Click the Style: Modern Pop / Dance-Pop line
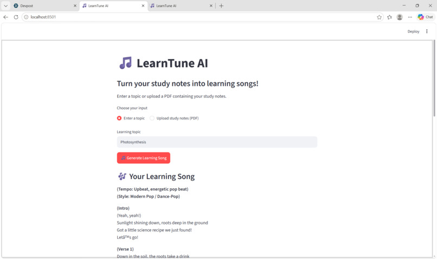The image size is (437, 259). coord(148,196)
